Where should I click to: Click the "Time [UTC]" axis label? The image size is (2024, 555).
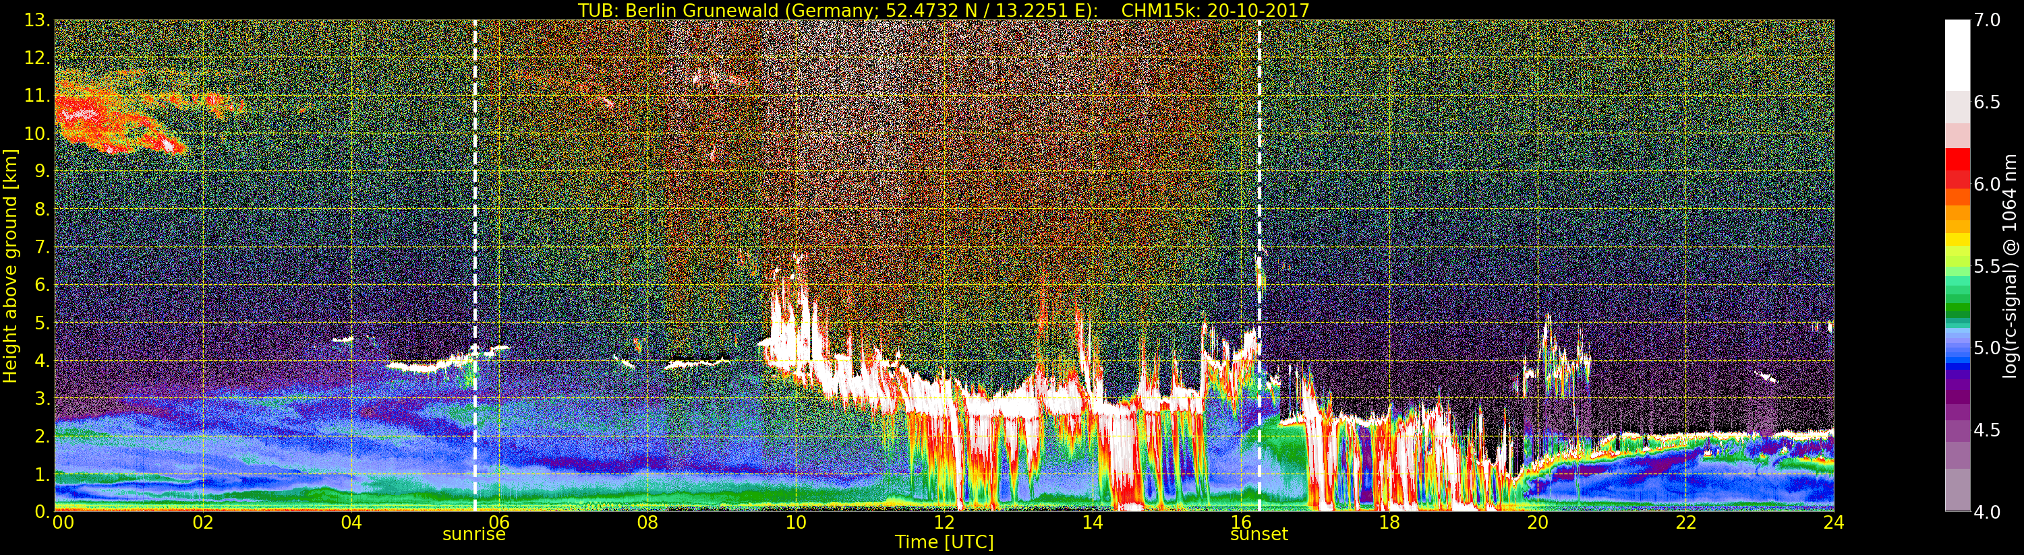[944, 542]
